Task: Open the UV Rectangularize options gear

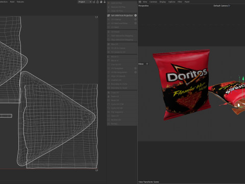Action: 135,72
